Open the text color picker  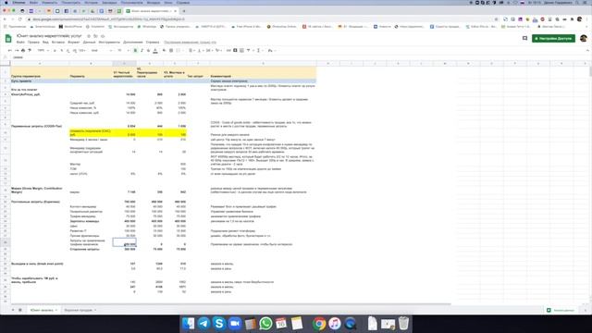(x=155, y=50)
